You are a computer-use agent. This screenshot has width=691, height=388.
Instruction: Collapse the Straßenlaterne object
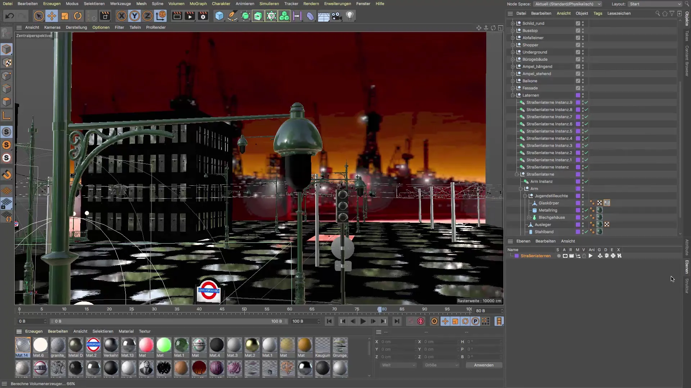pos(516,174)
